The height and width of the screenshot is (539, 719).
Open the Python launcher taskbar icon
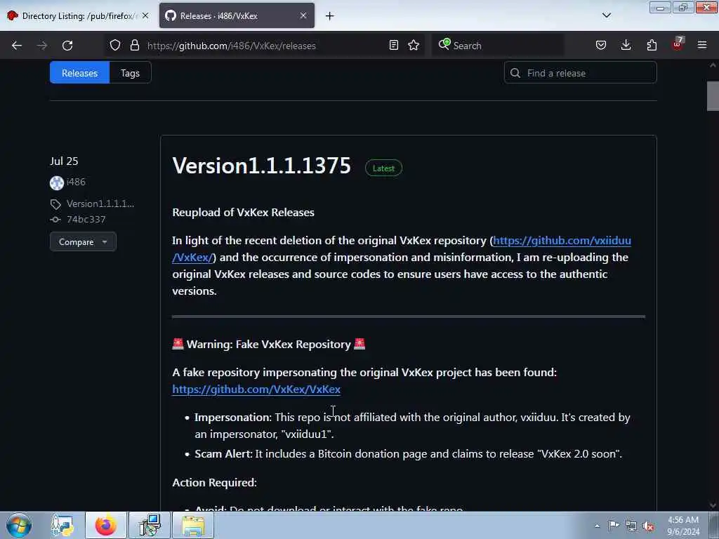tap(62, 525)
